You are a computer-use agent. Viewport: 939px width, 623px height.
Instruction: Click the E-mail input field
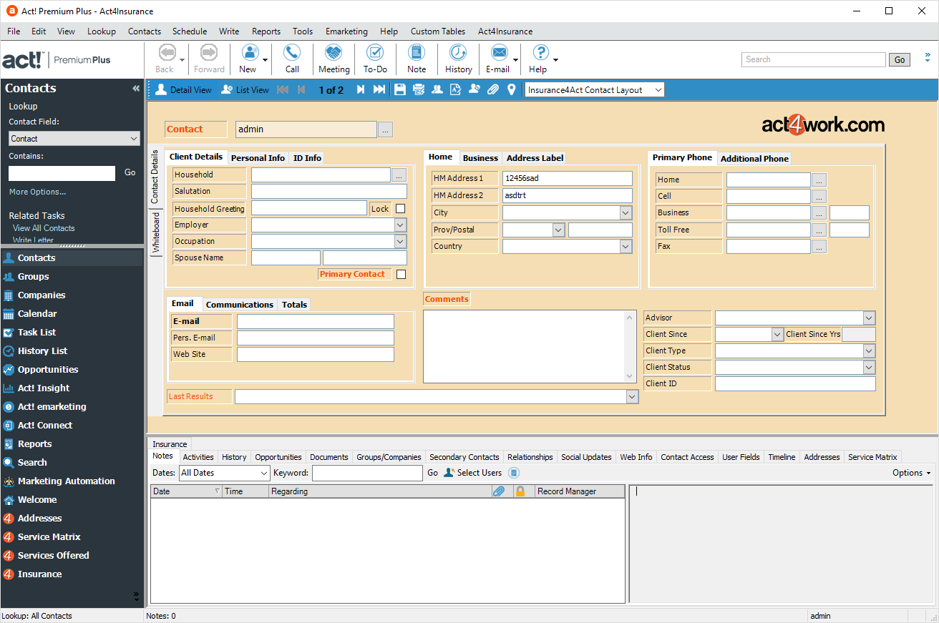pyautogui.click(x=316, y=321)
